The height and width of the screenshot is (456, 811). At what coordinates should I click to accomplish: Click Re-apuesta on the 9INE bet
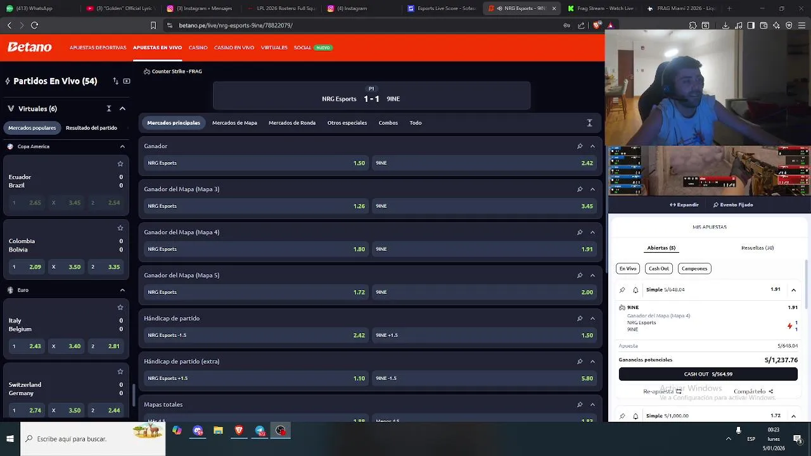click(662, 391)
